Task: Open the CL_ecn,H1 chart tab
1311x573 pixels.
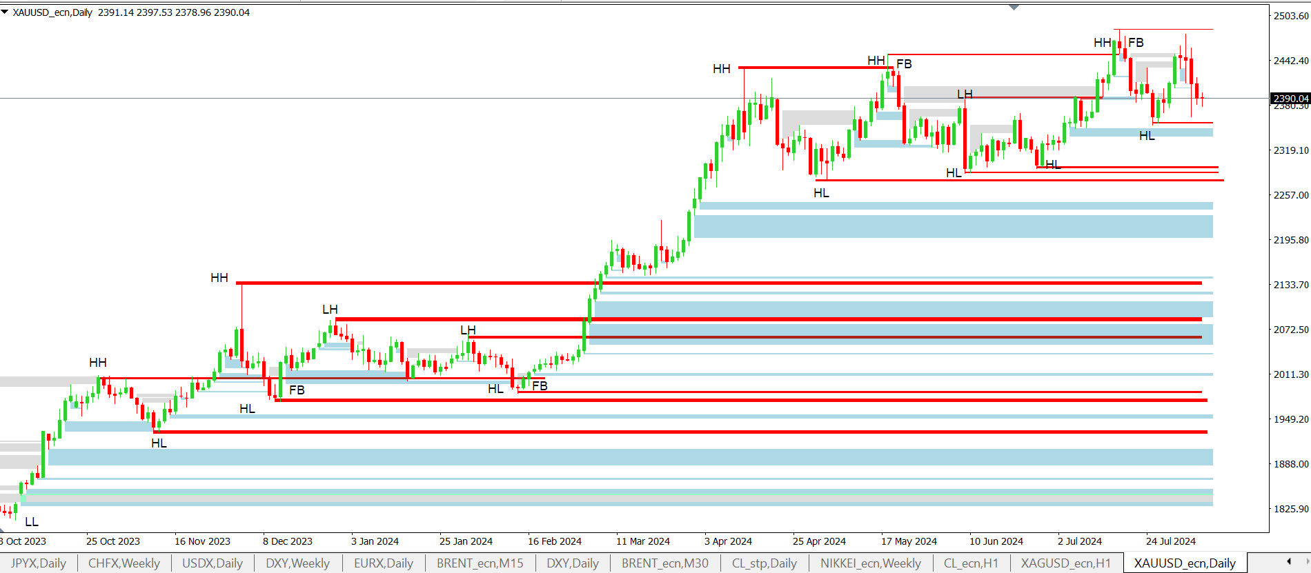Action: tap(972, 563)
